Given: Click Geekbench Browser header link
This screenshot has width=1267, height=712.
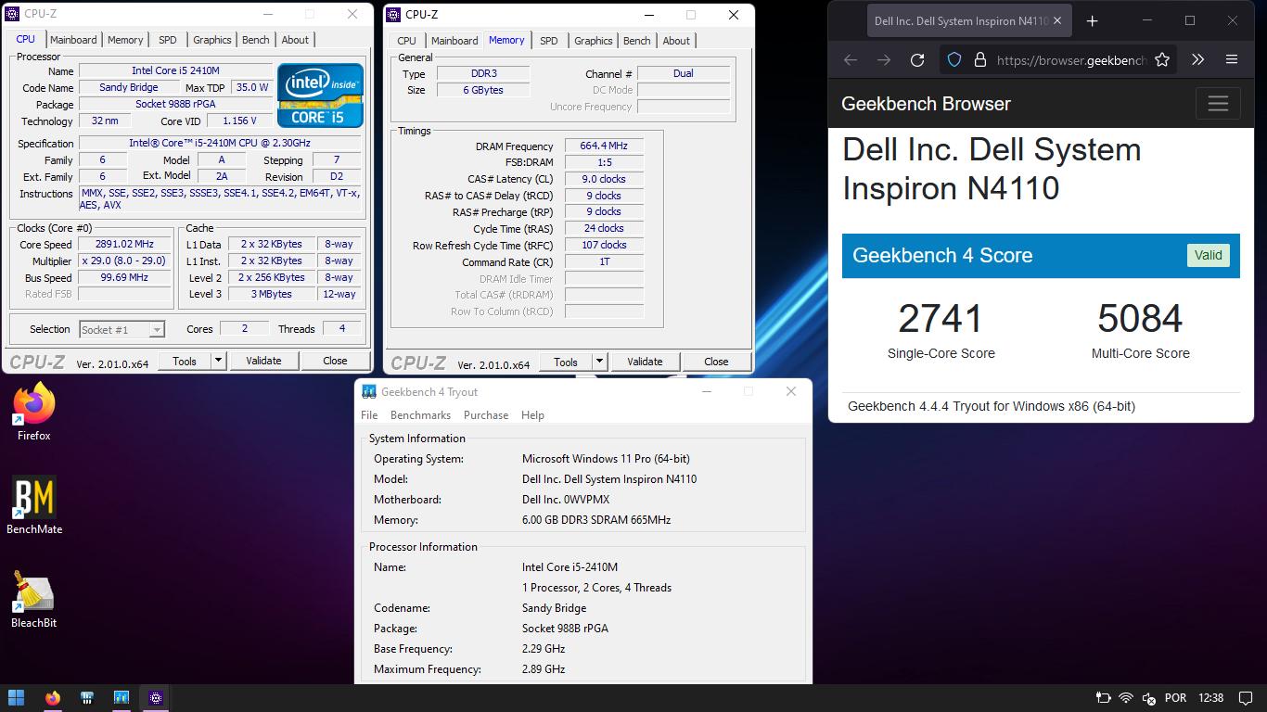Looking at the screenshot, I should click(x=926, y=104).
